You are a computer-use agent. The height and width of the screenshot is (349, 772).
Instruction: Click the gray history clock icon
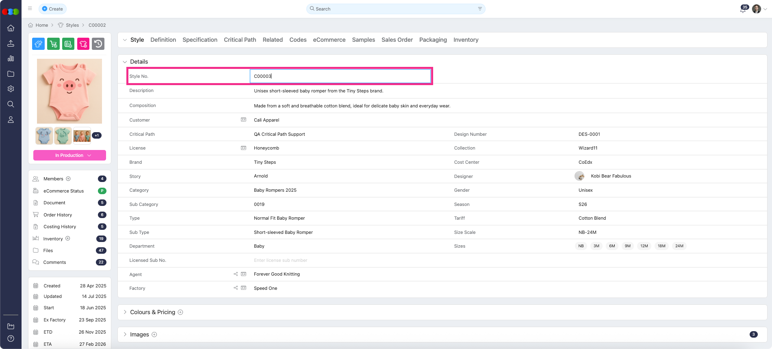98,44
